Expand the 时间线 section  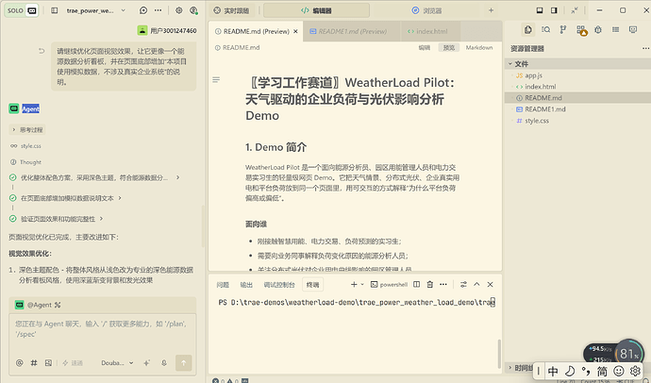(x=520, y=368)
